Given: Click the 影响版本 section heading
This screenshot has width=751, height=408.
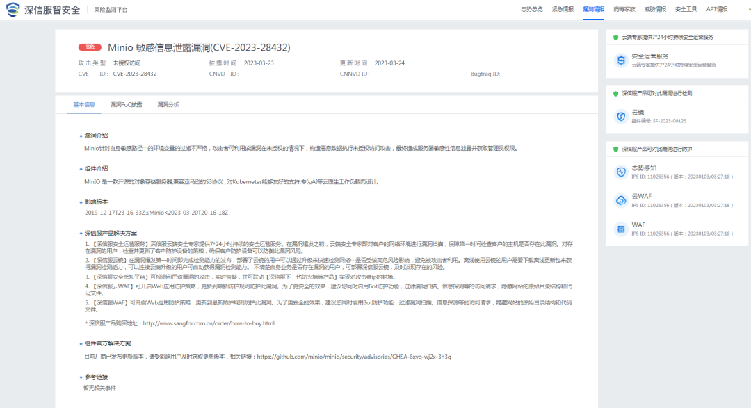Looking at the screenshot, I should (x=96, y=202).
